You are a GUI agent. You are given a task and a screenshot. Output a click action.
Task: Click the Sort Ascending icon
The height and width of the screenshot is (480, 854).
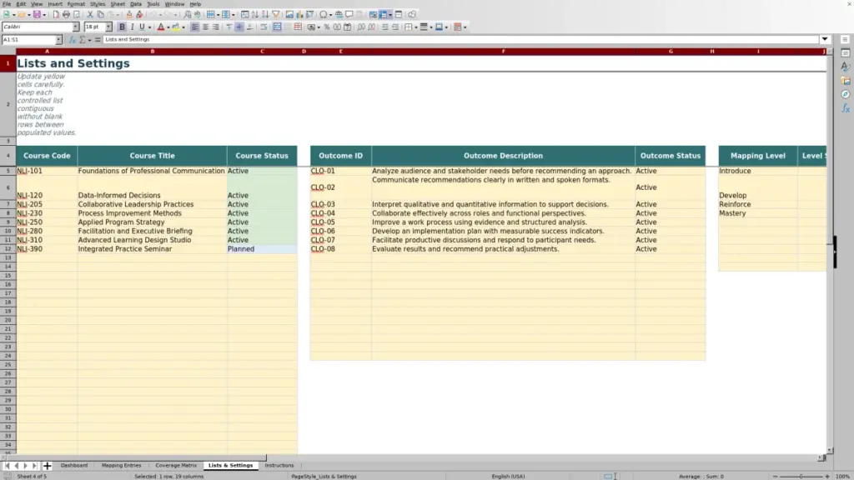tap(255, 15)
